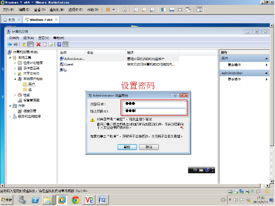Collapse the Administrator actions section
The image size is (275, 206).
coord(266,73)
